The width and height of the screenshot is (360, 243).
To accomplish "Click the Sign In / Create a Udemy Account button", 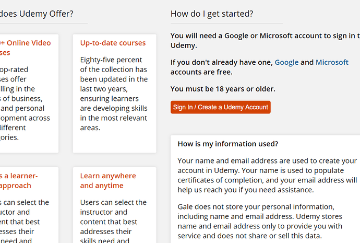I will [220, 107].
